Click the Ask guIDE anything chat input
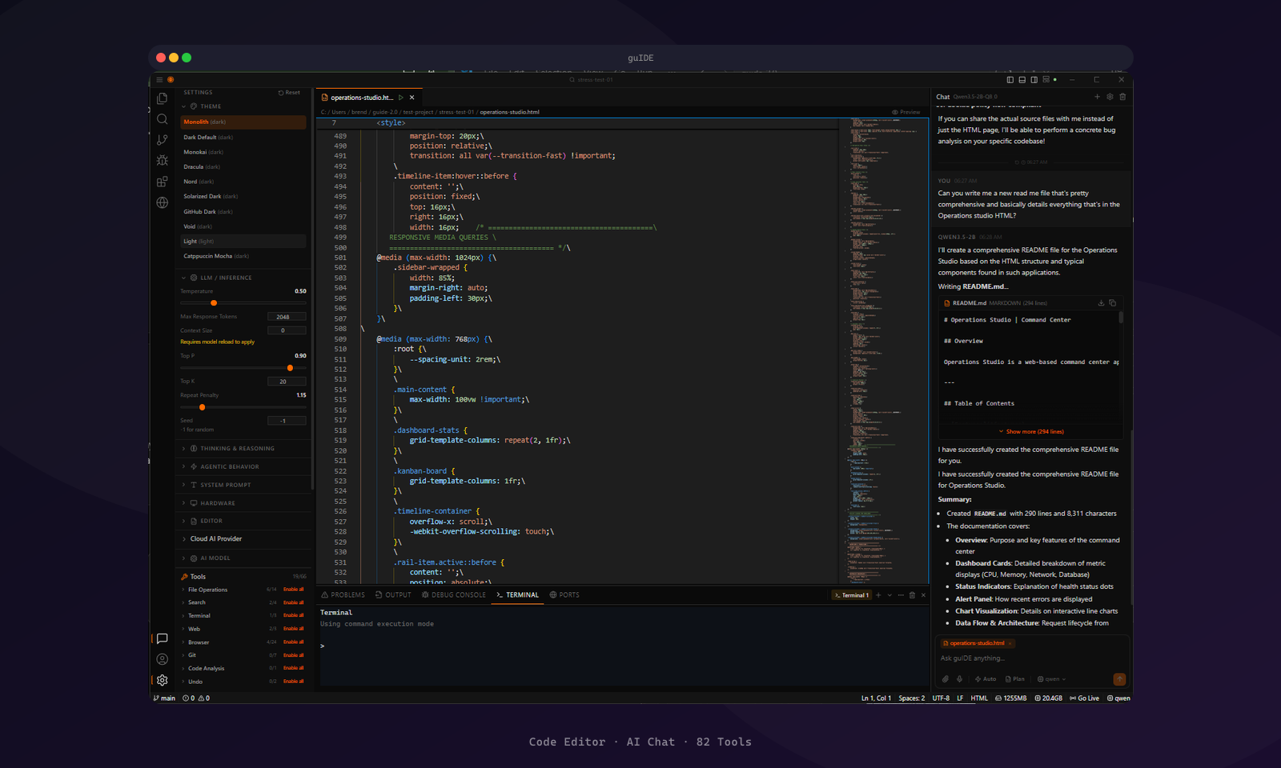 [1031, 658]
